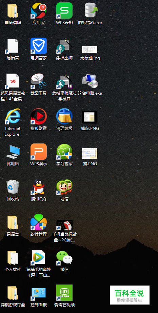This screenshot has height=313, width=158.
Task: Open the 学习管家 shortcut
Action: coord(64,152)
